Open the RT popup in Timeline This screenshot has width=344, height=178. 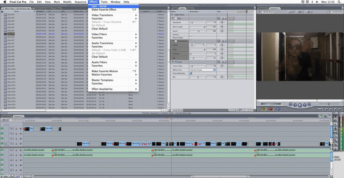pyautogui.click(x=5, y=120)
